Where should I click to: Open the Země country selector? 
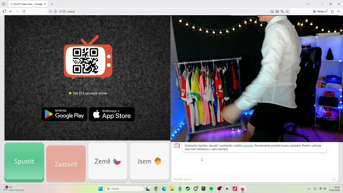pyautogui.click(x=108, y=161)
